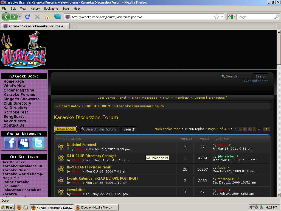
Task: Click Mark topics read link
Action: (167, 129)
